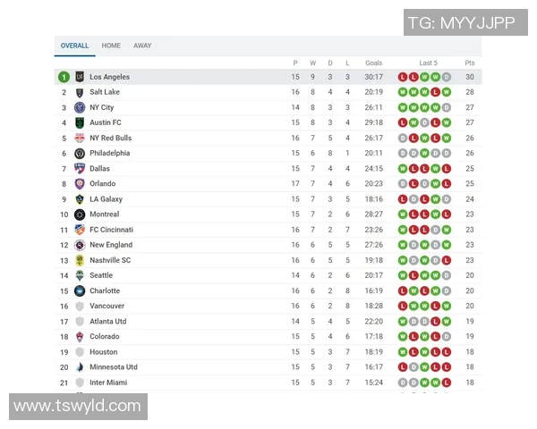Screen dimensions: 537x429
Task: Click the Philadelphia club crest
Action: pyautogui.click(x=80, y=153)
